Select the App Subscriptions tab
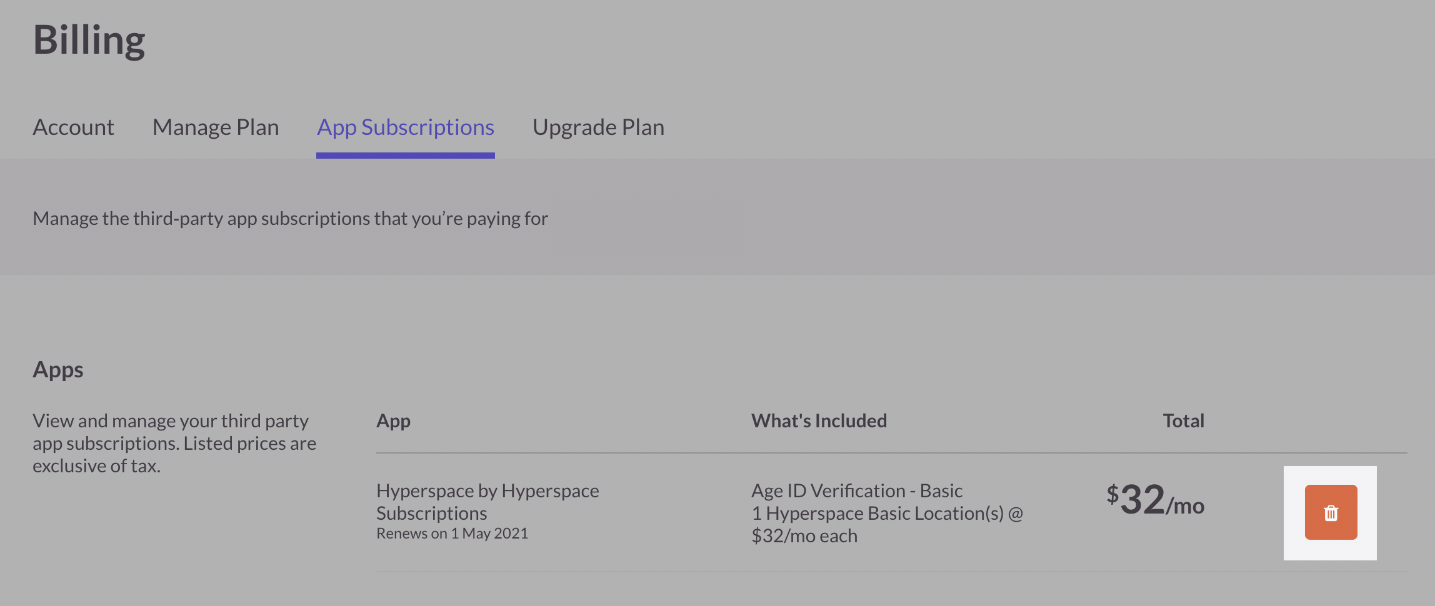This screenshot has height=606, width=1435. point(406,127)
